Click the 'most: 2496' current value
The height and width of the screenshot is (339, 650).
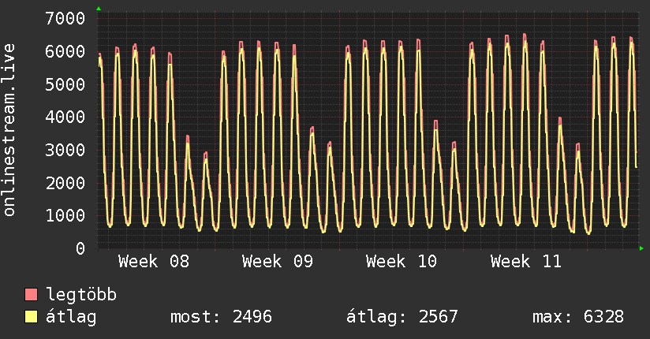click(221, 317)
